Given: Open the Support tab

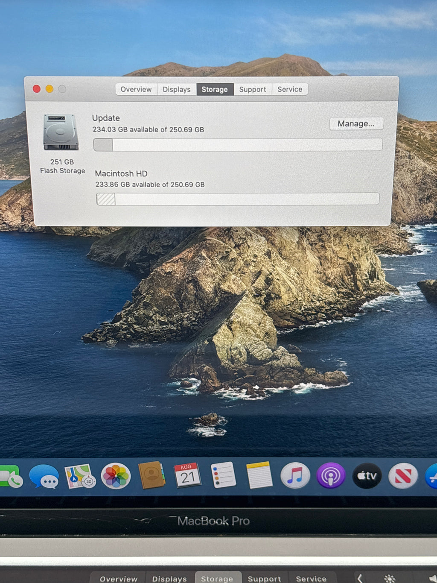Looking at the screenshot, I should pos(253,89).
